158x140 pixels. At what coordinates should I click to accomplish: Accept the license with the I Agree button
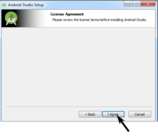(113, 114)
